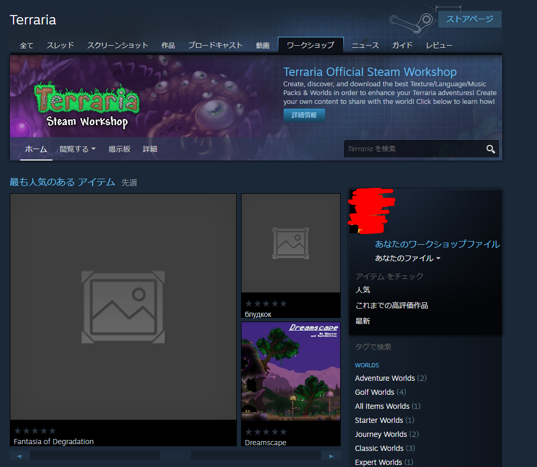Open the 最も人気のある アイテム heading link
Image resolution: width=537 pixels, height=467 pixels.
click(x=62, y=182)
